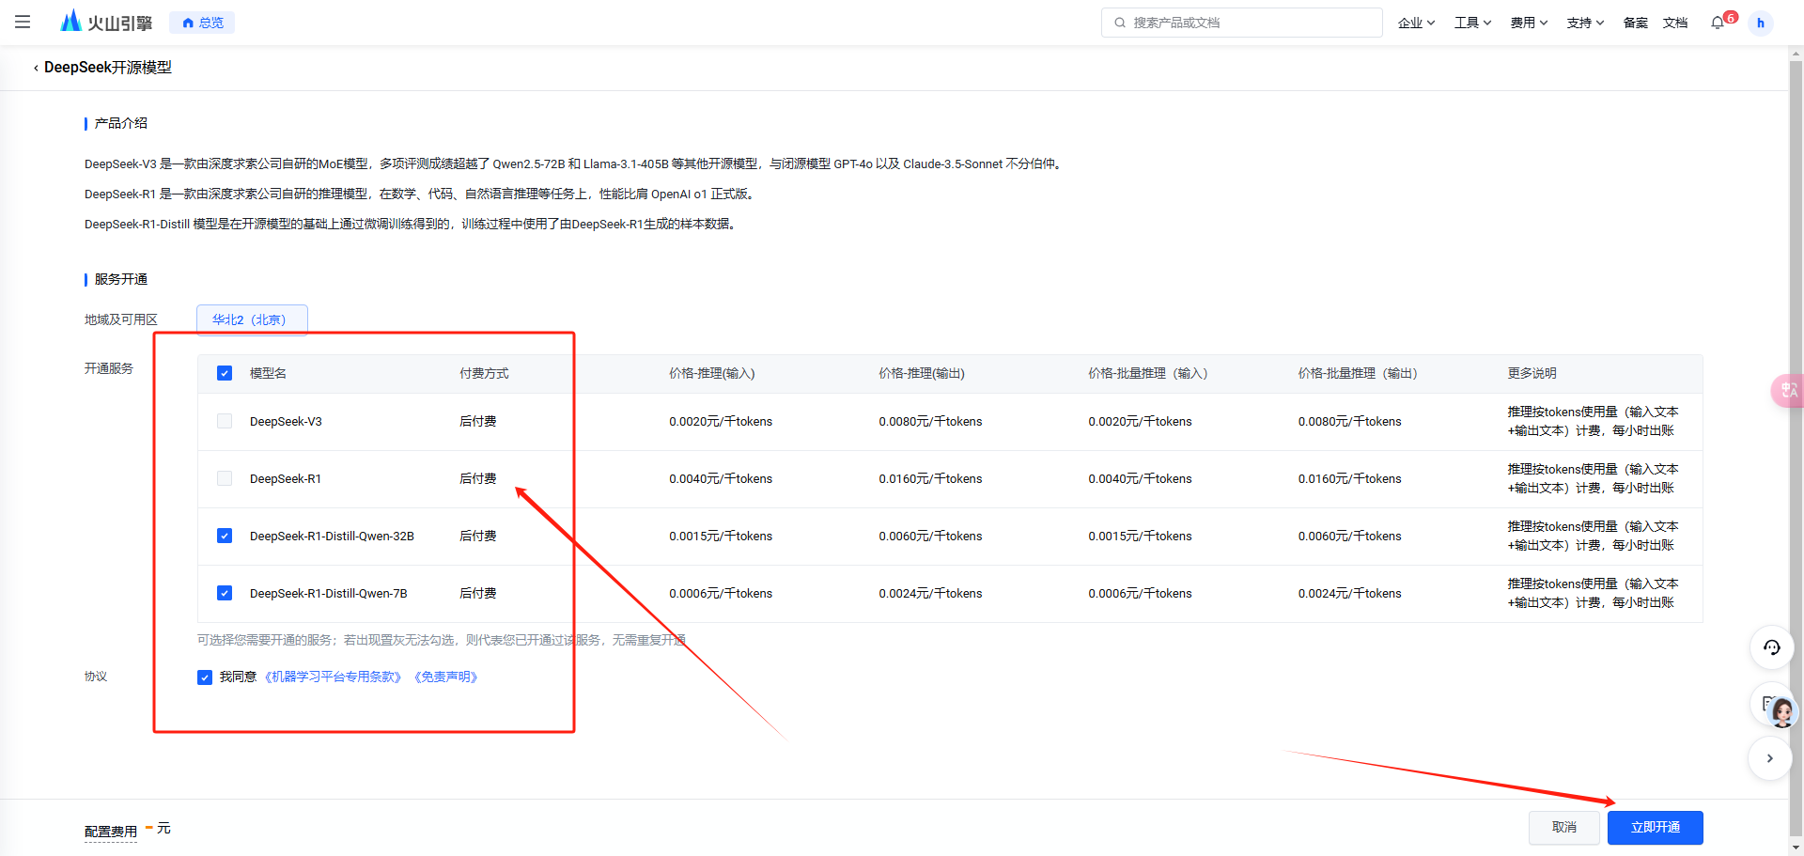Click the 价格-推理(输出) column header

922,373
